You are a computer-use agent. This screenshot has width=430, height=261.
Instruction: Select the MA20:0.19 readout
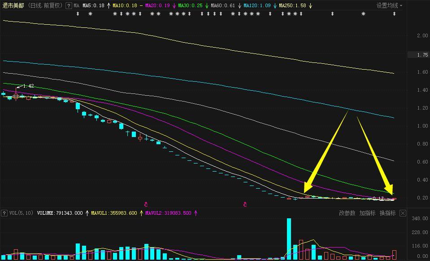[x=157, y=5]
